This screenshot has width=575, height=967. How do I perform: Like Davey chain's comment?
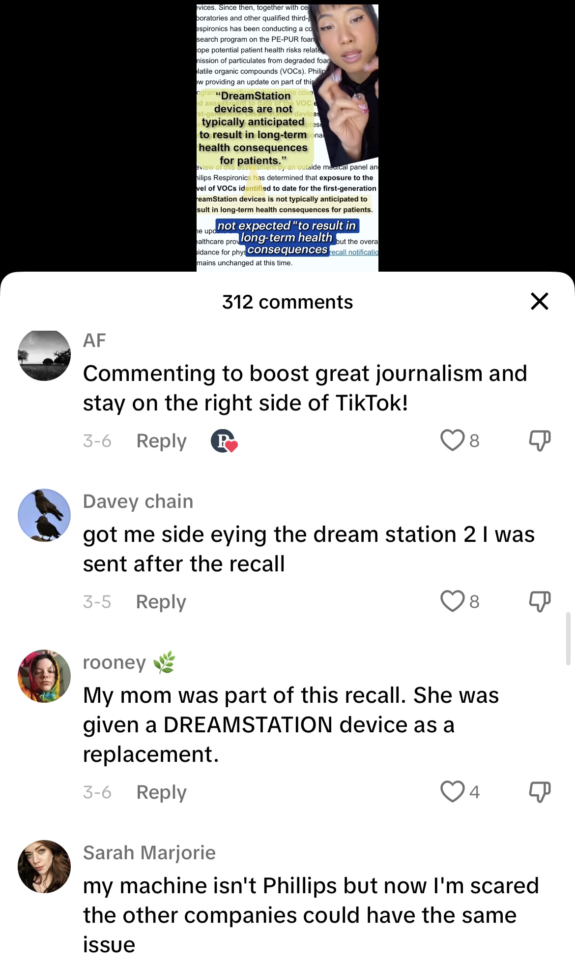click(452, 601)
